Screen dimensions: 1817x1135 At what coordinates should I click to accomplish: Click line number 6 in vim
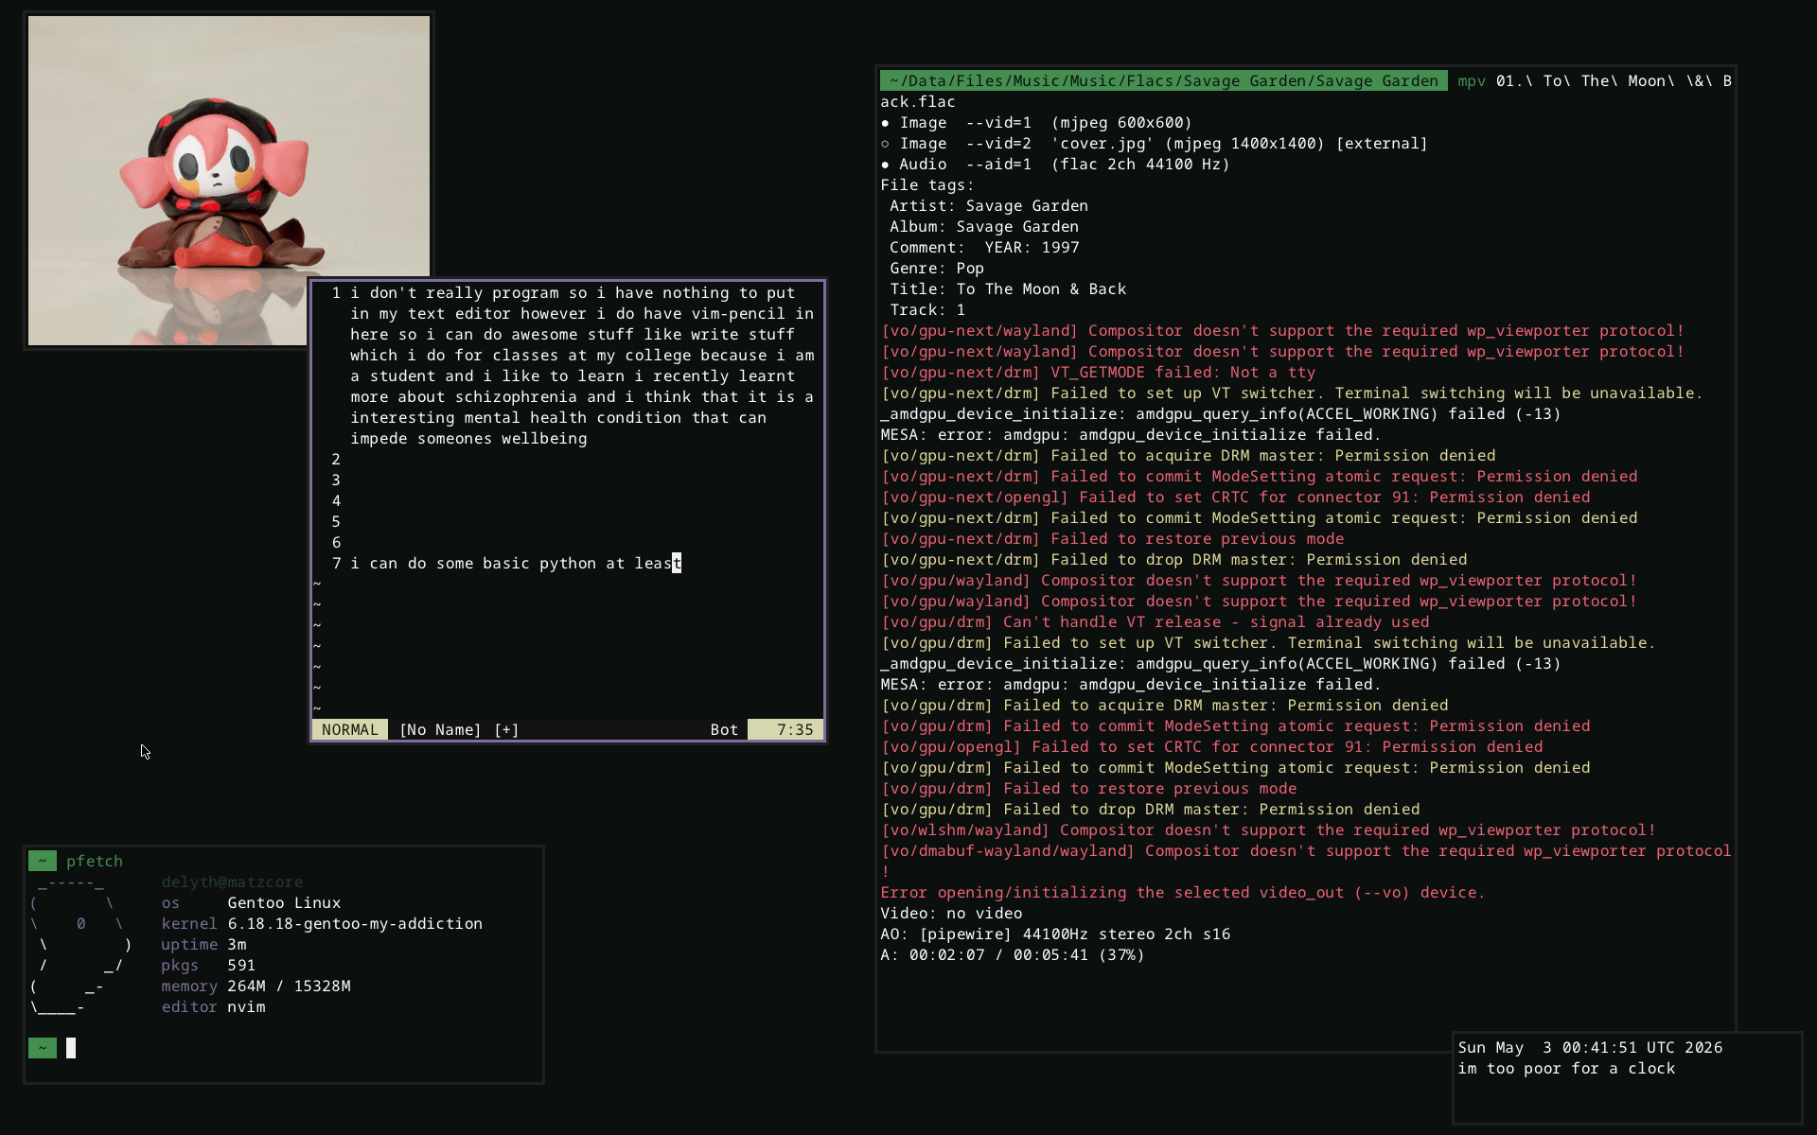[336, 542]
